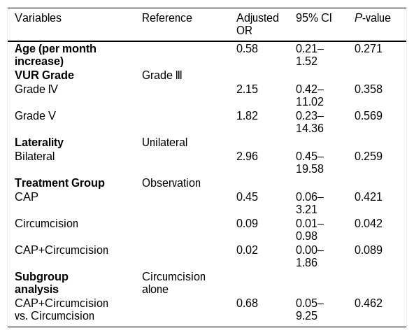Click the P-value column header
Image resolution: width=414 pixels, height=335 pixels.
[373, 18]
